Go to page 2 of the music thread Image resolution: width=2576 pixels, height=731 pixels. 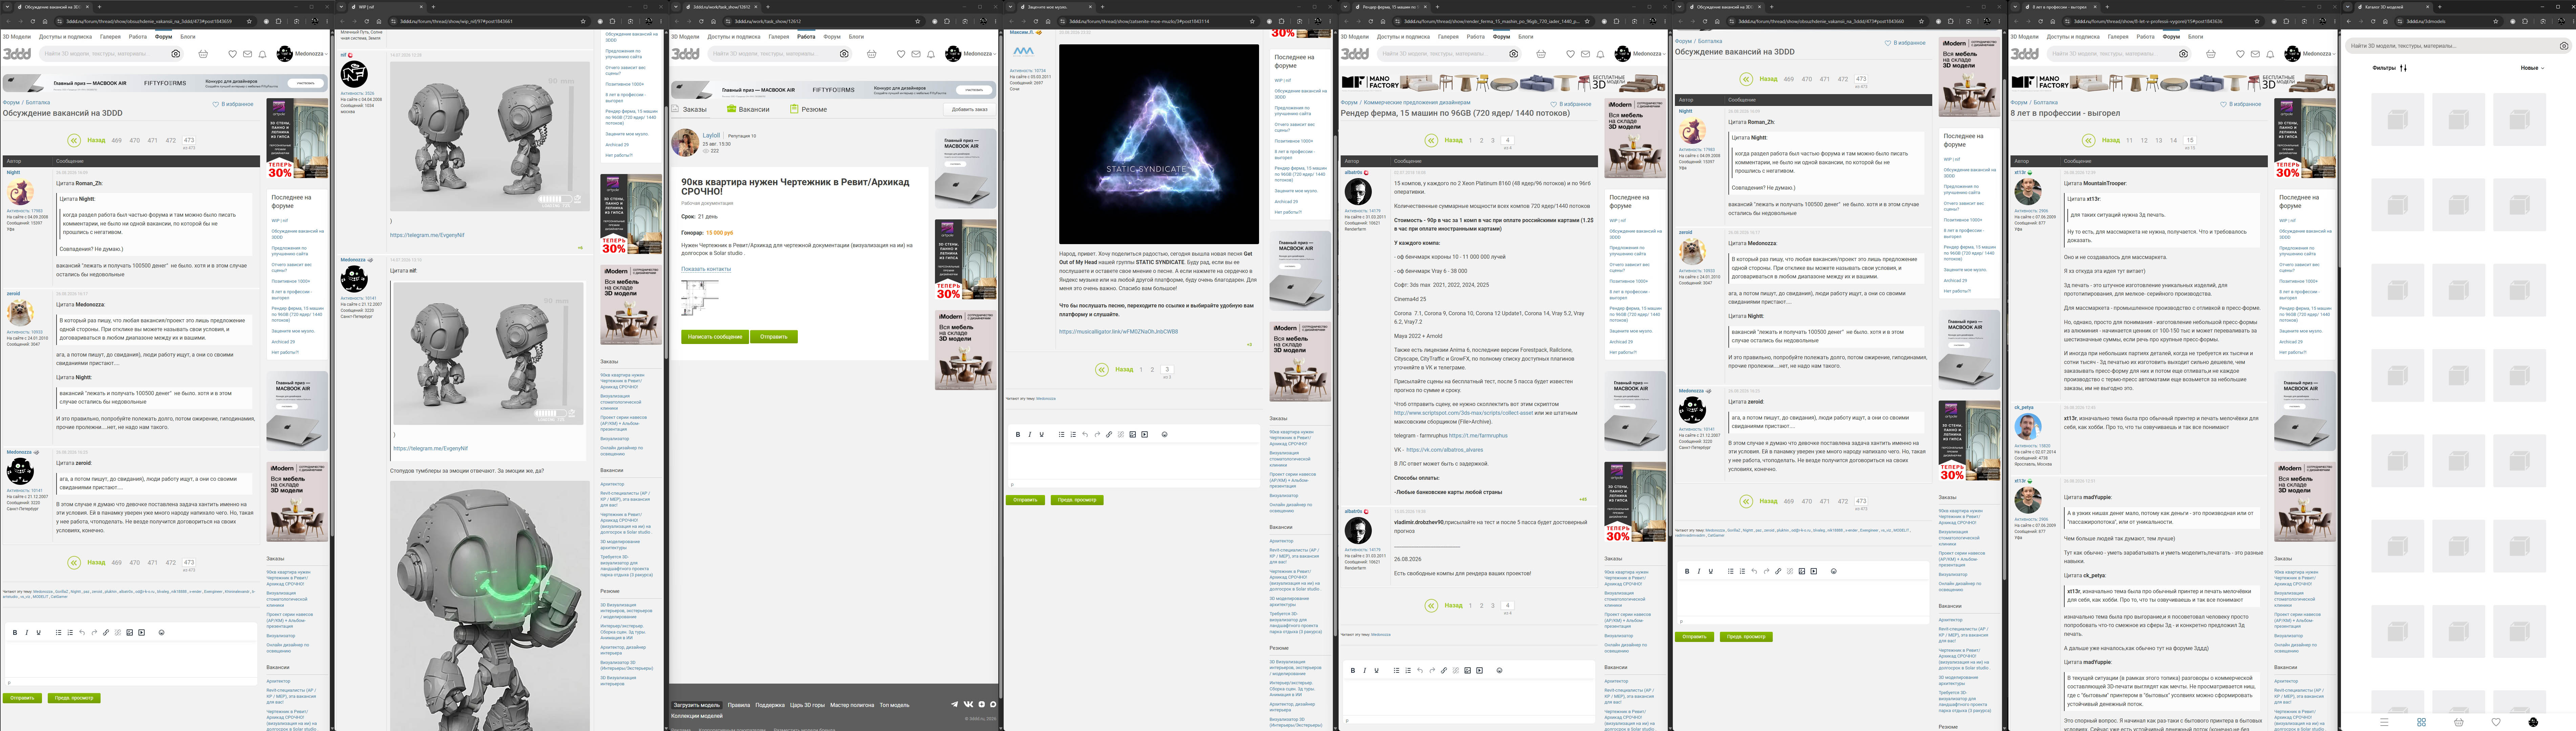[x=1152, y=370]
